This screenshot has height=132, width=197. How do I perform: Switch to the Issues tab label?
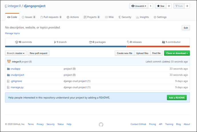tap(29, 17)
